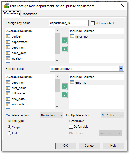Screen dimensions: 130x154
Task: Click the Foreign key name field
Action: click(x=69, y=23)
